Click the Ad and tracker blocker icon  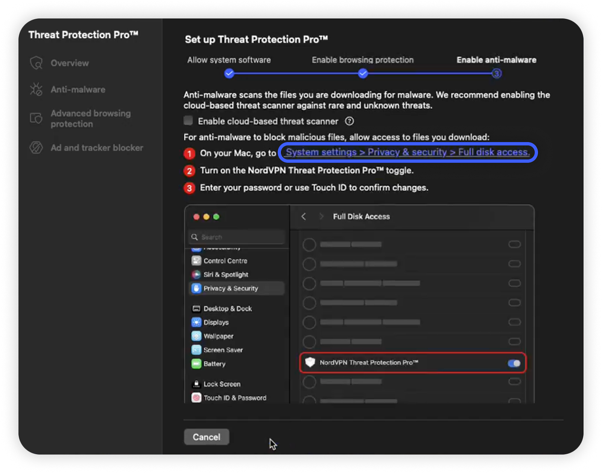point(36,148)
